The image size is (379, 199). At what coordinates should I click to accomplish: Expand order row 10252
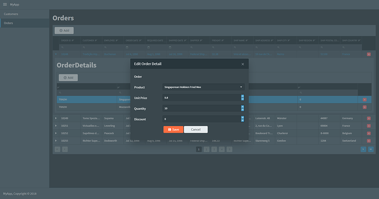(x=56, y=133)
